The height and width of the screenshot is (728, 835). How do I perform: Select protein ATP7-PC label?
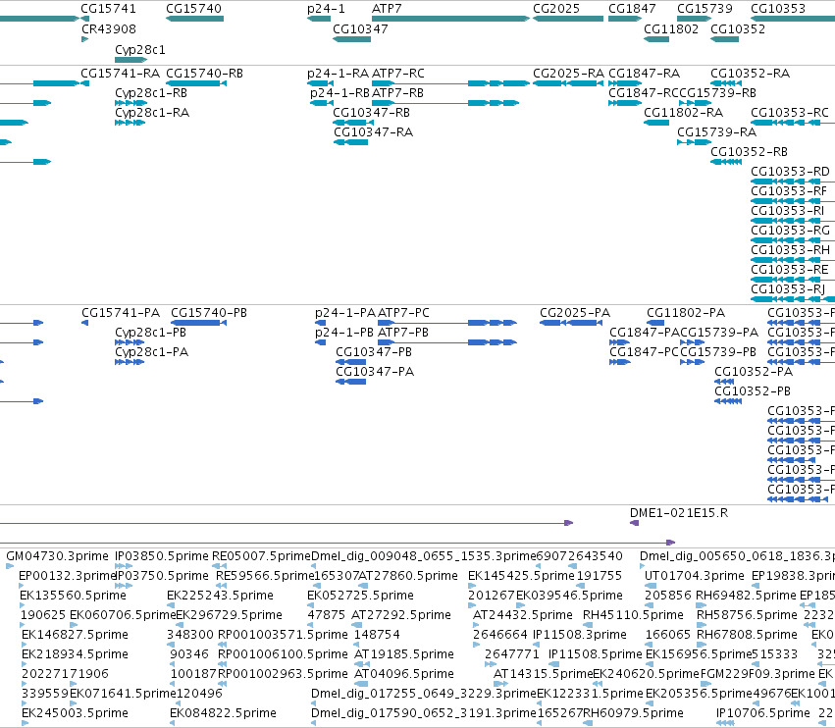(x=403, y=313)
